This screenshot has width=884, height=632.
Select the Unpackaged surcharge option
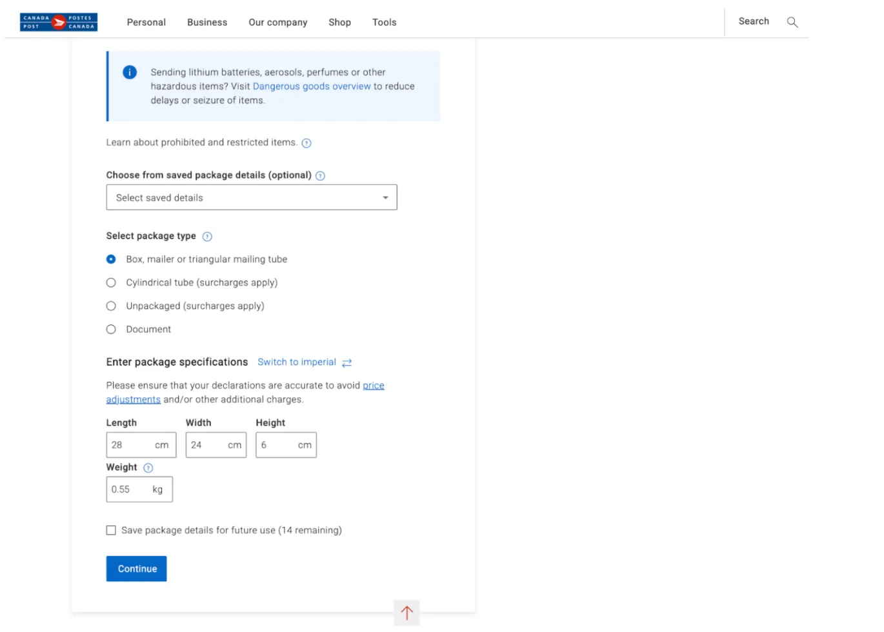(x=111, y=306)
